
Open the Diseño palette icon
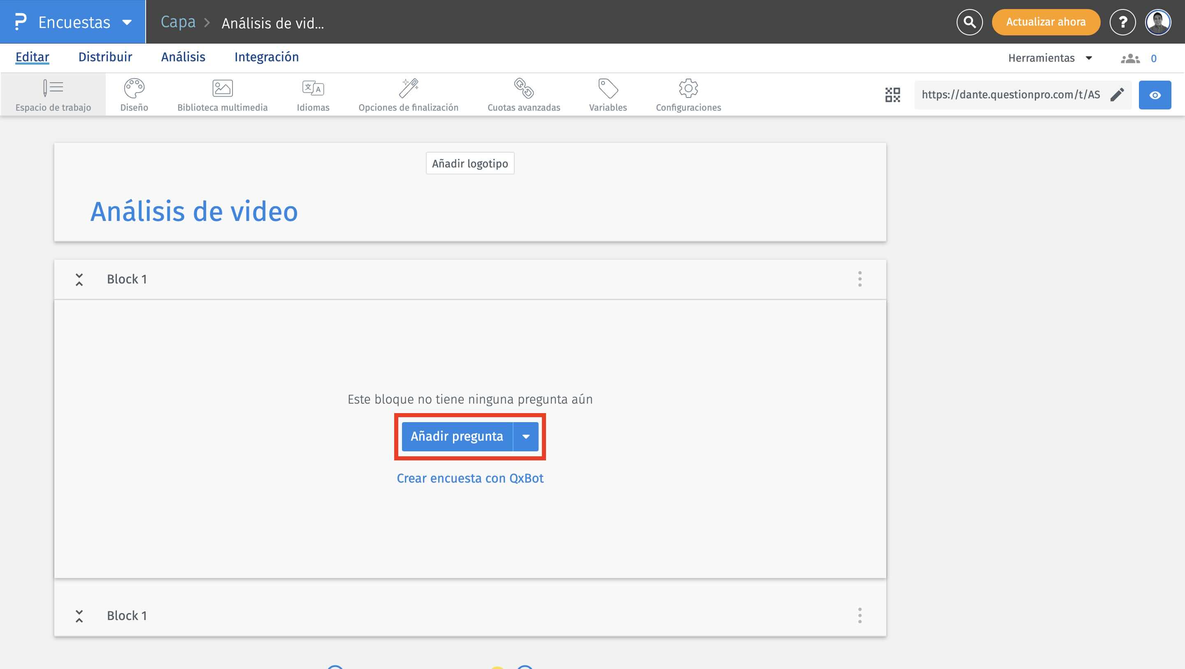tap(134, 88)
